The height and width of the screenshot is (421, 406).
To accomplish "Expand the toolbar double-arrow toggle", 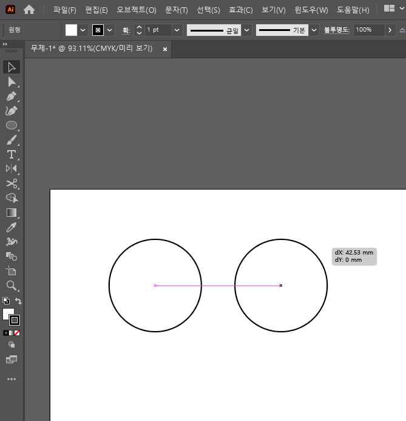I will point(5,44).
